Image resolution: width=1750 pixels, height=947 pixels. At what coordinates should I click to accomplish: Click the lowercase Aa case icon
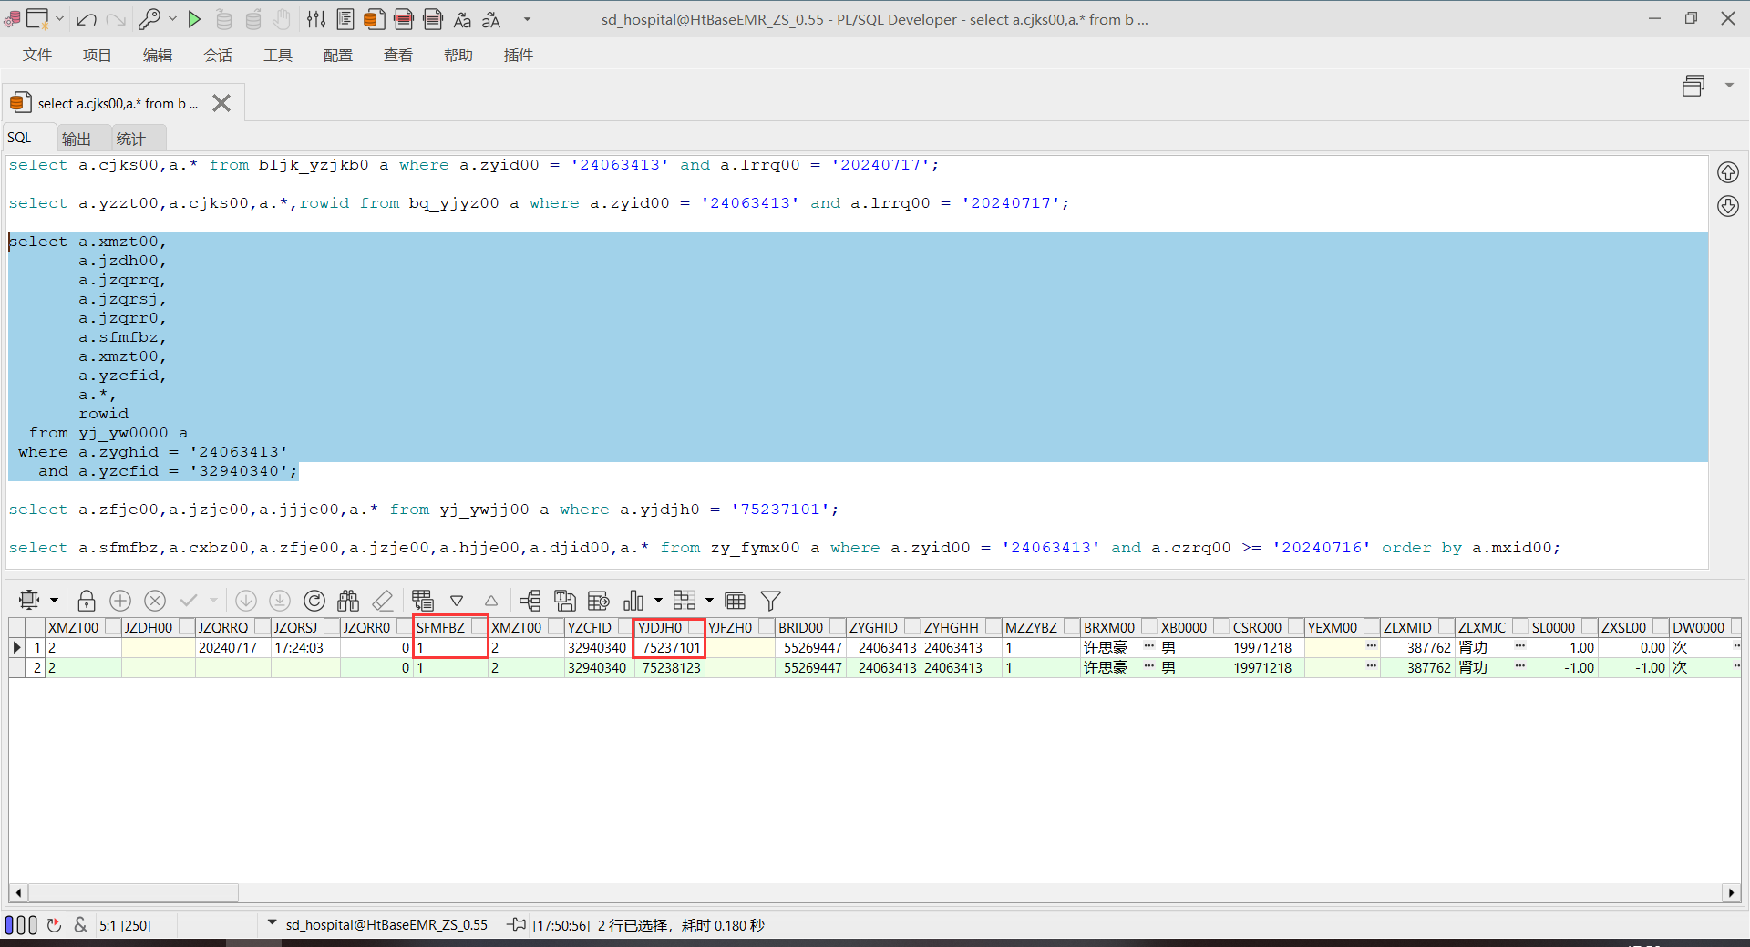462,19
